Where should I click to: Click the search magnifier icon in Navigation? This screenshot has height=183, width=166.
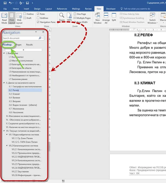(40, 38)
